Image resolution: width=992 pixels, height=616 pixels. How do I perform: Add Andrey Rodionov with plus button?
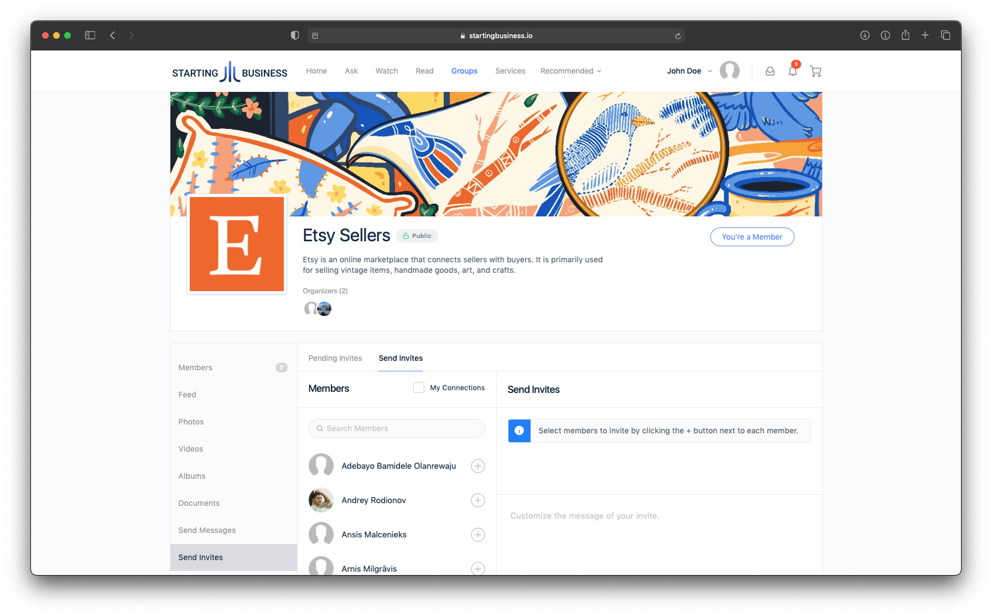[478, 500]
